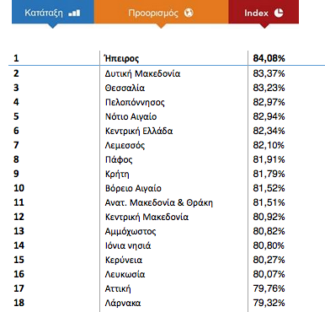Select Ανατ. Μακεδονία & Θράκη entry

click(159, 202)
